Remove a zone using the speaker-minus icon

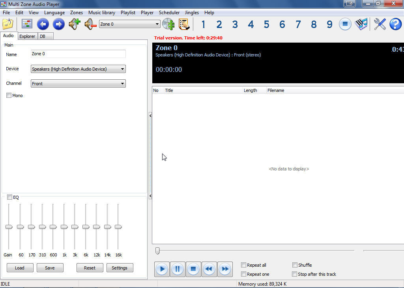[90, 24]
